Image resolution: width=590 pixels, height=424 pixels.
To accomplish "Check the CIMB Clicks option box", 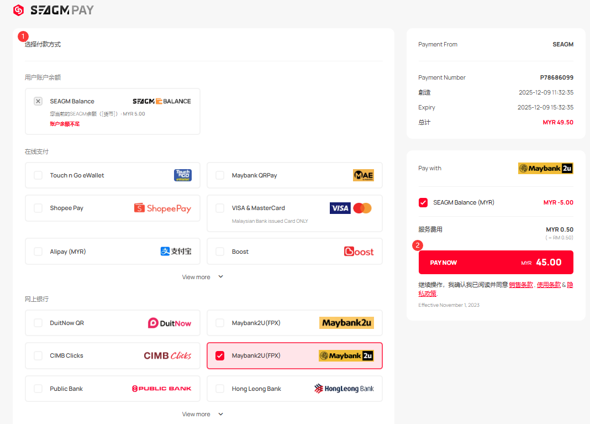I will pos(38,355).
